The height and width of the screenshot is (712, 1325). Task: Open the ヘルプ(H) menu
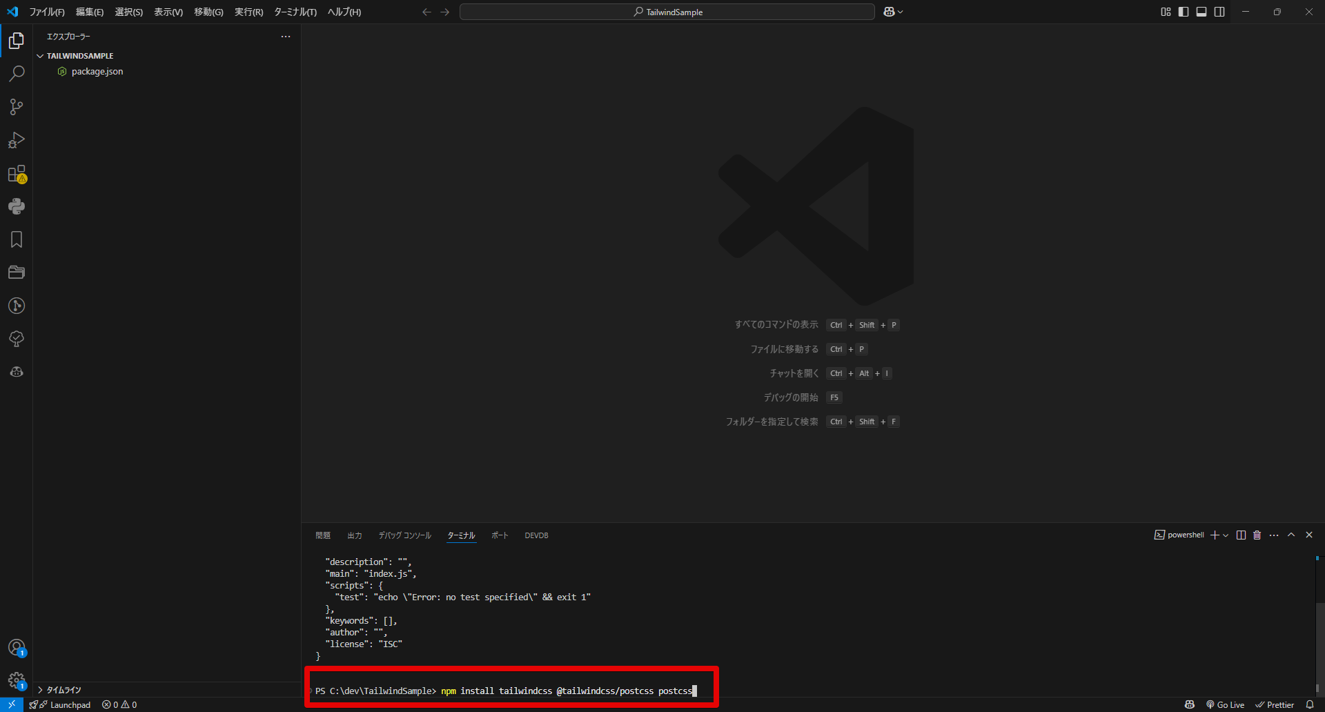(x=344, y=12)
